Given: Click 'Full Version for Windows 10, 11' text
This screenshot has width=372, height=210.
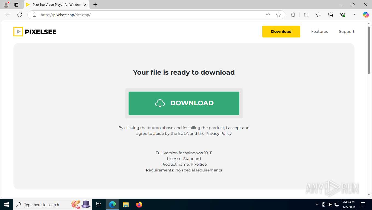Looking at the screenshot, I should 184,153.
